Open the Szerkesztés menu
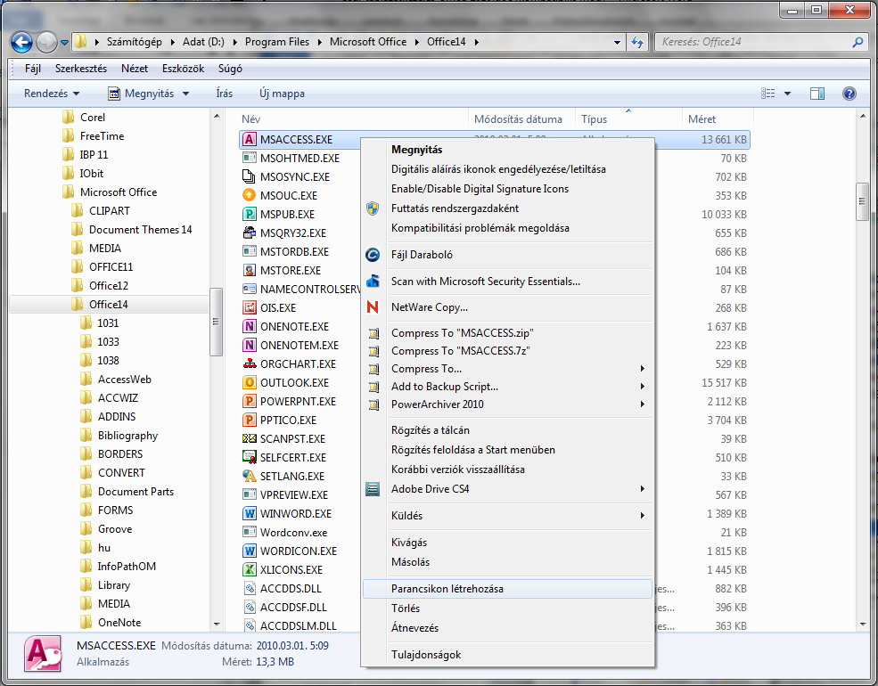 pos(81,69)
